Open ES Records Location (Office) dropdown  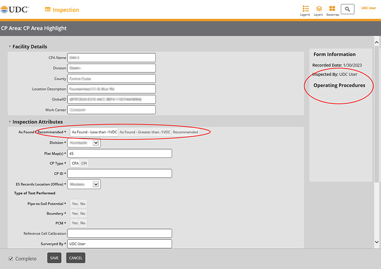coord(96,184)
